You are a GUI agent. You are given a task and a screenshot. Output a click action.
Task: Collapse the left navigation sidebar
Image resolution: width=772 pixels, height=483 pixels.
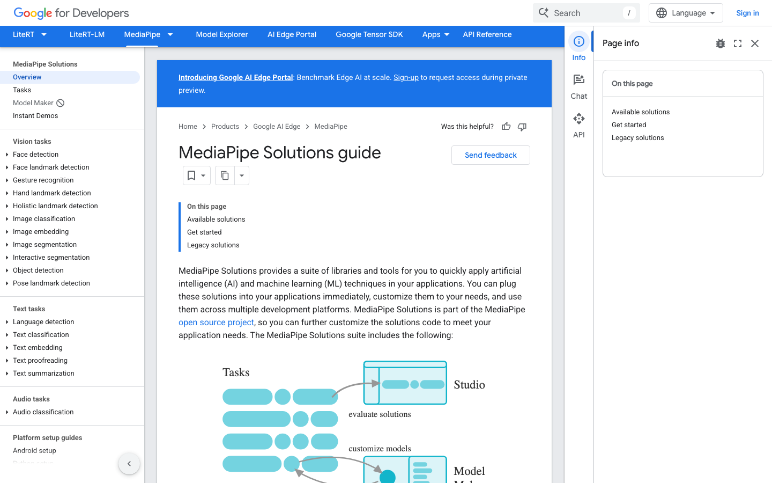(129, 464)
